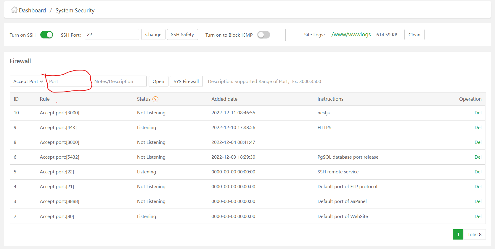Click the Open port button
This screenshot has width=495, height=249.
pos(158,82)
